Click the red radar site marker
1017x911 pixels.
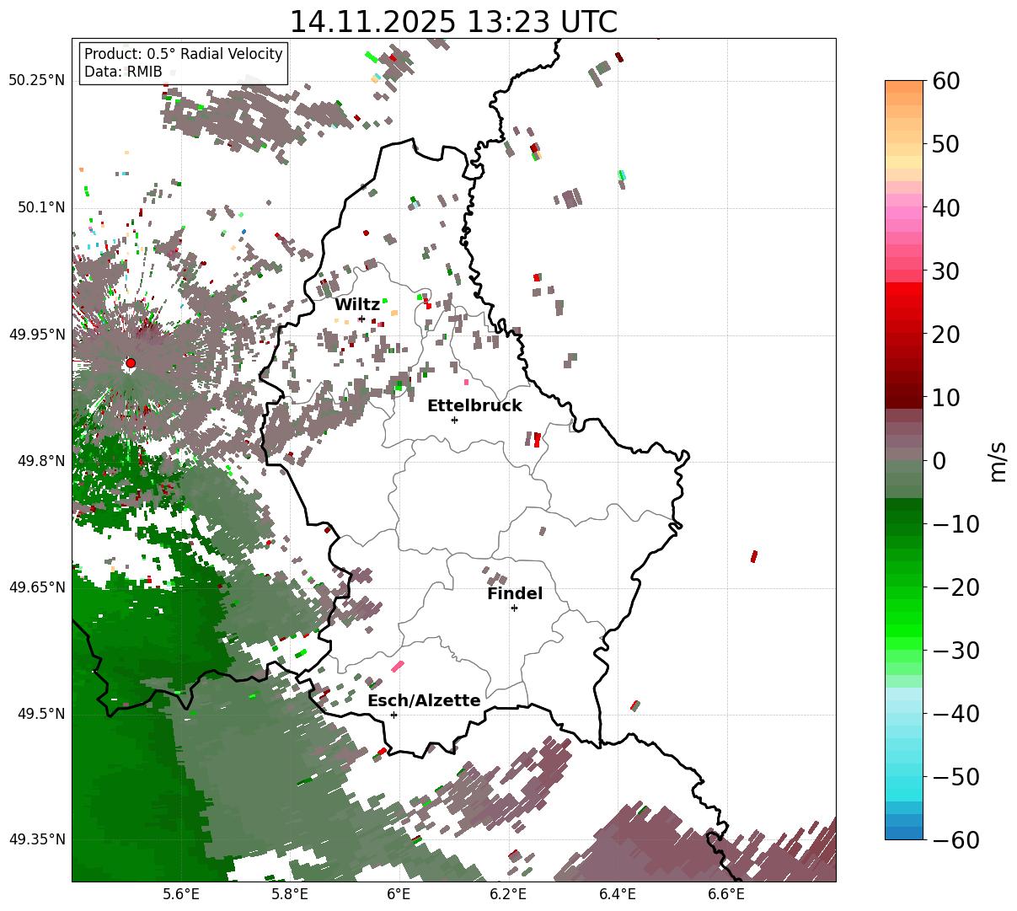click(x=131, y=363)
